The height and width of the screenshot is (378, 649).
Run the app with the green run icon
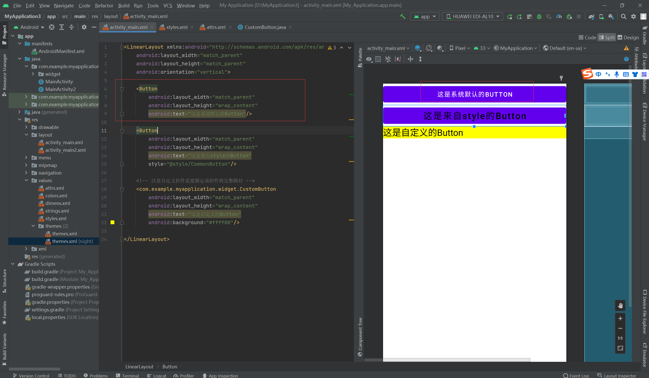(509, 16)
